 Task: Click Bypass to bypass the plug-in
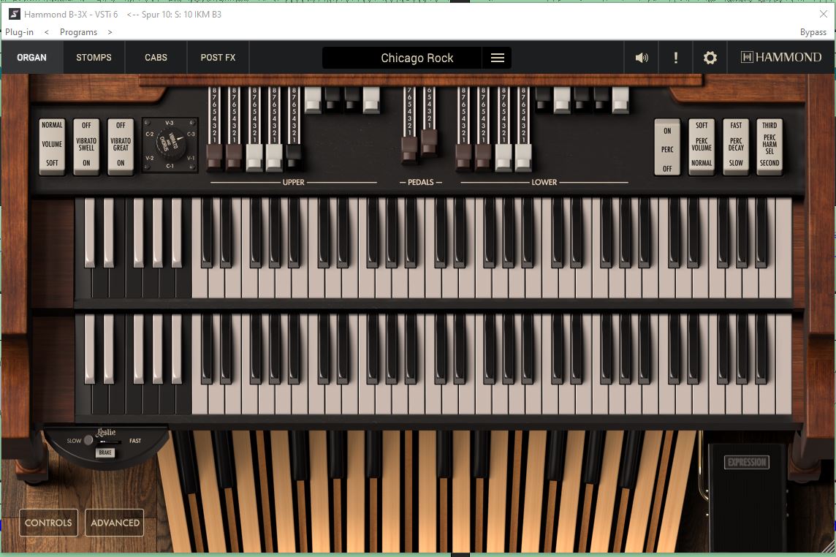(x=813, y=32)
